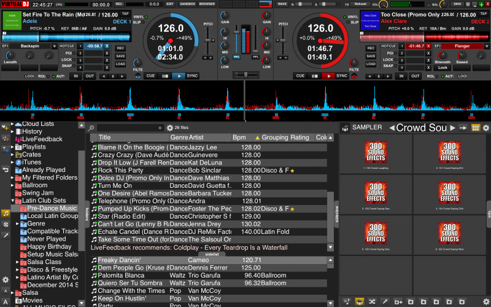The image size is (491, 307).
Task: Trigger sample 4 Crowd Saying Ohh
Action: (450, 195)
